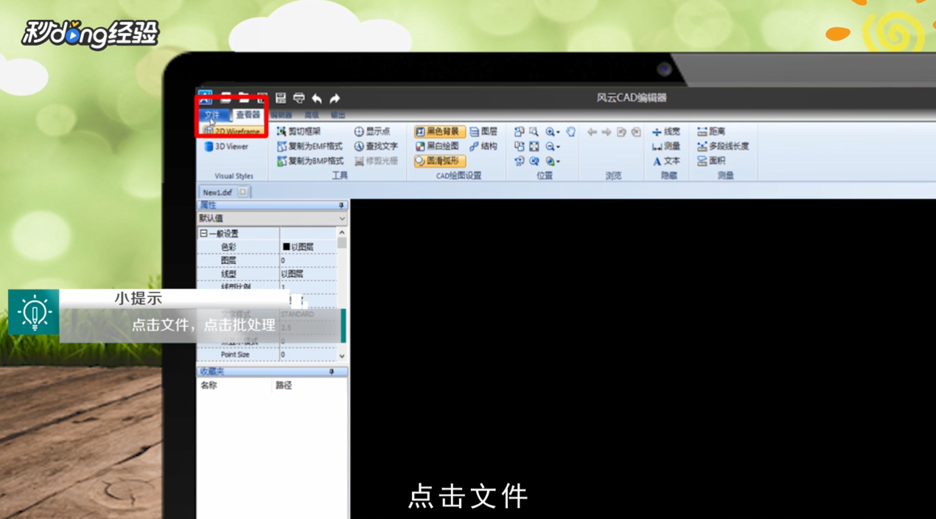Screen dimensions: 936x519
Task: Click the Redo arrow icon
Action: pos(335,98)
